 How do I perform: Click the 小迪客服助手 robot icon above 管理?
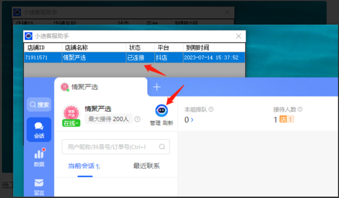[162, 110]
